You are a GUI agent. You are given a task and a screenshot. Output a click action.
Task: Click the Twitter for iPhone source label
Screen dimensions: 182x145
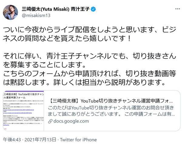coord(78,140)
